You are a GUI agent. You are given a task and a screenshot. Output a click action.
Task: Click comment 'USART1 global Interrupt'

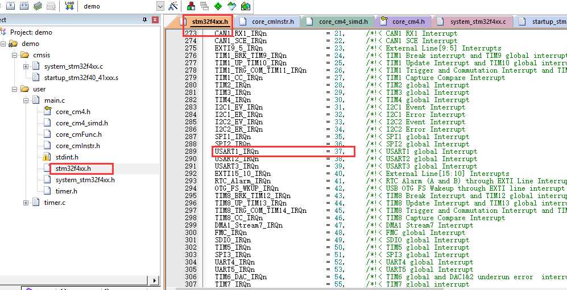click(432, 152)
